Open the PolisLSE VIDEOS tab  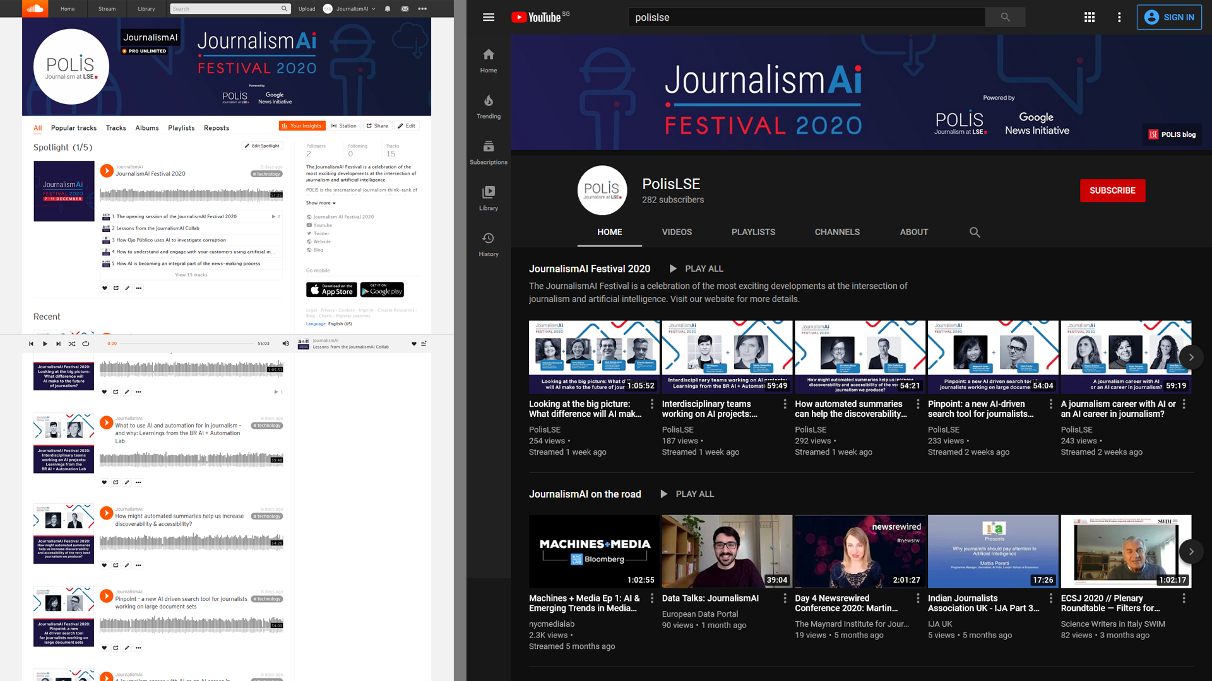[677, 232]
